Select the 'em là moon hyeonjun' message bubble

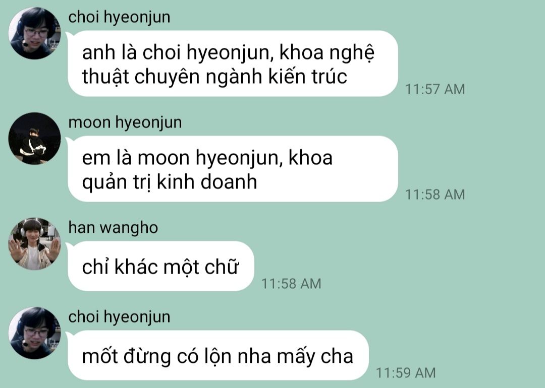pos(233,169)
